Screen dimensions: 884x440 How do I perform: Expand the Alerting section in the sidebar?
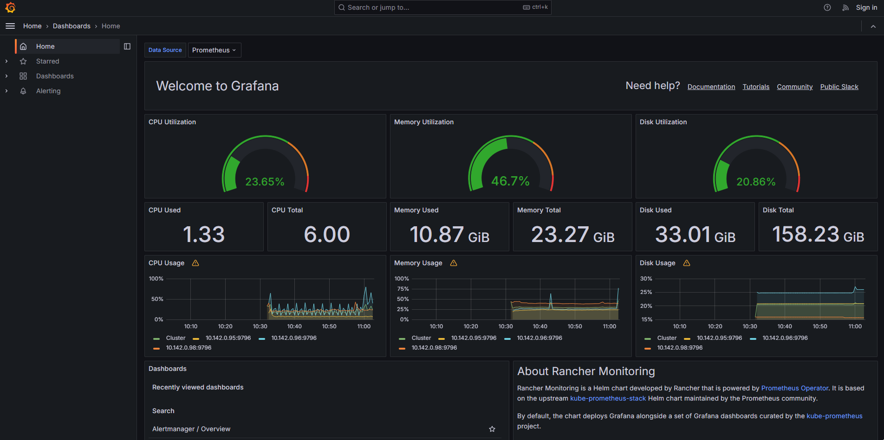coord(6,91)
